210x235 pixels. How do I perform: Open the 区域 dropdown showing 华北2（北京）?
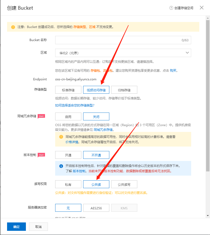123,53
